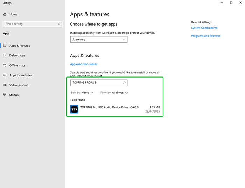Click the 1 app found text
The width and height of the screenshot is (245, 188).
pyautogui.click(x=78, y=100)
